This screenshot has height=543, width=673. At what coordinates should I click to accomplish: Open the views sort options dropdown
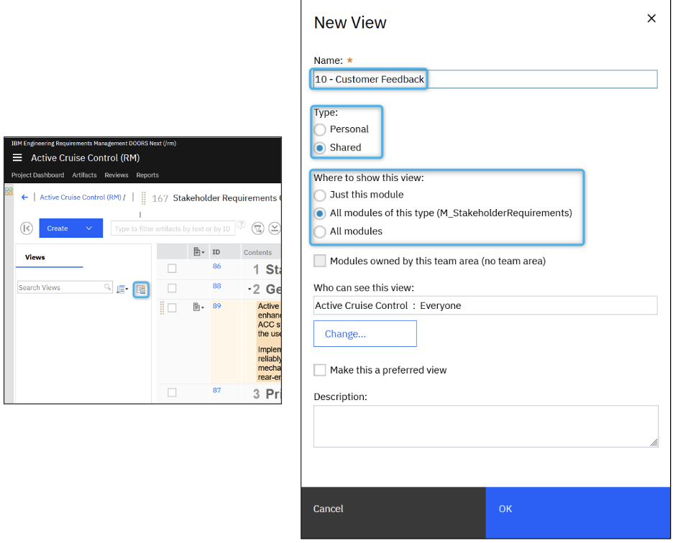click(122, 289)
